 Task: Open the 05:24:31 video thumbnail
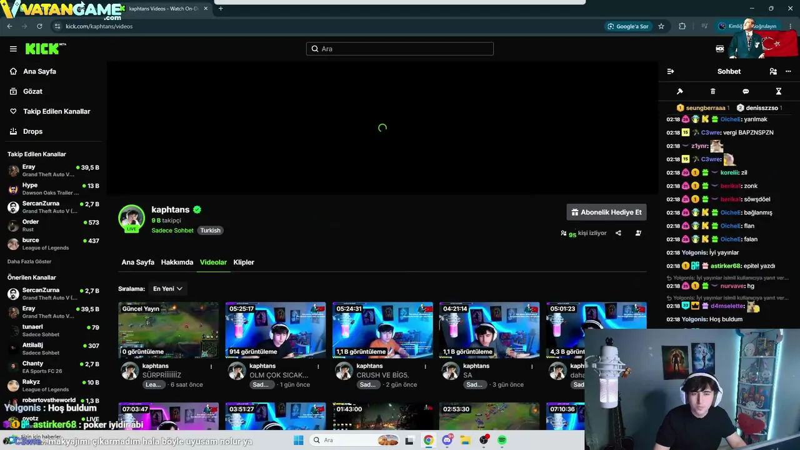tap(382, 330)
